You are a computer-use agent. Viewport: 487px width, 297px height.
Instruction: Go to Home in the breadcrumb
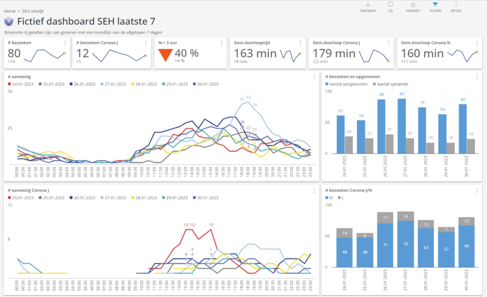click(10, 11)
